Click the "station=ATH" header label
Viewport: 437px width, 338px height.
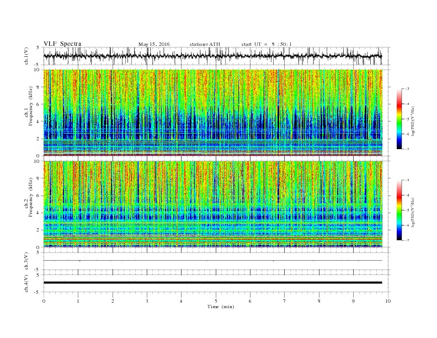click(x=205, y=44)
